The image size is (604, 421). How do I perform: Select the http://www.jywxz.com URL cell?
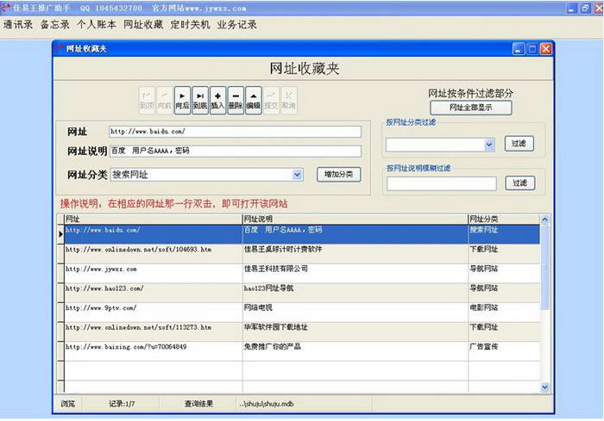click(154, 274)
